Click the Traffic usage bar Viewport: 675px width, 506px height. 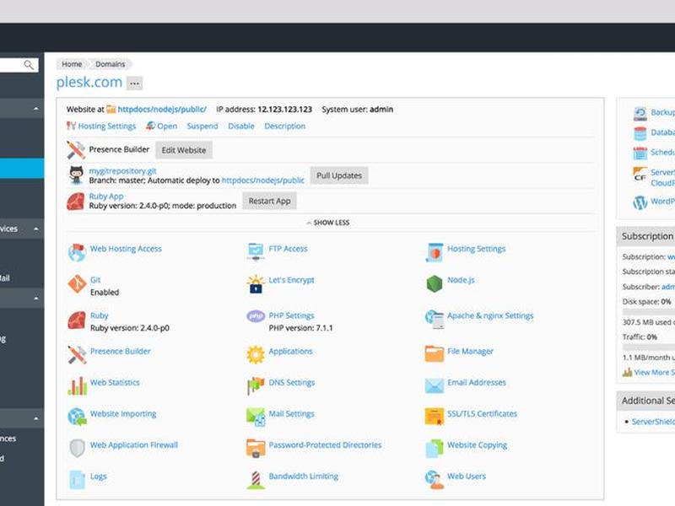[x=649, y=347]
